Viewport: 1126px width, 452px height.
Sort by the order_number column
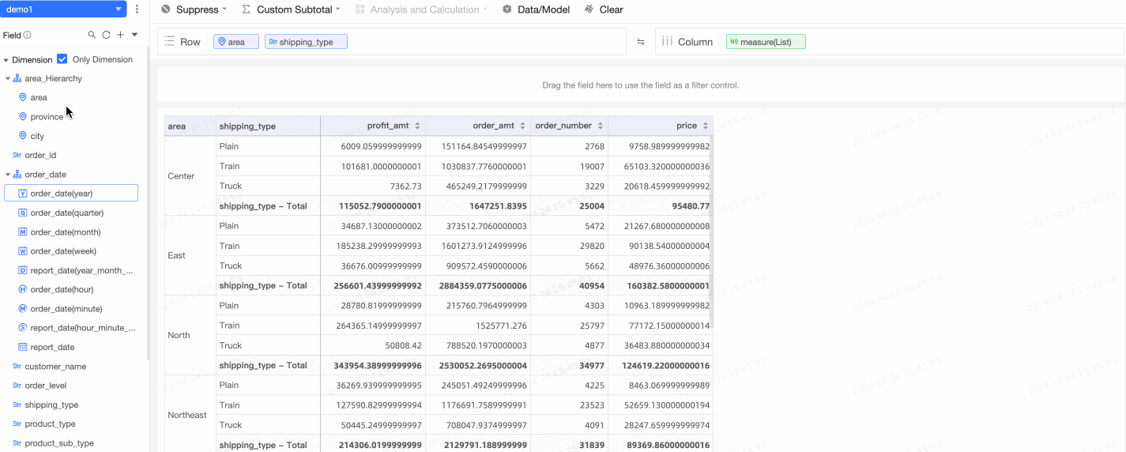[x=601, y=126]
